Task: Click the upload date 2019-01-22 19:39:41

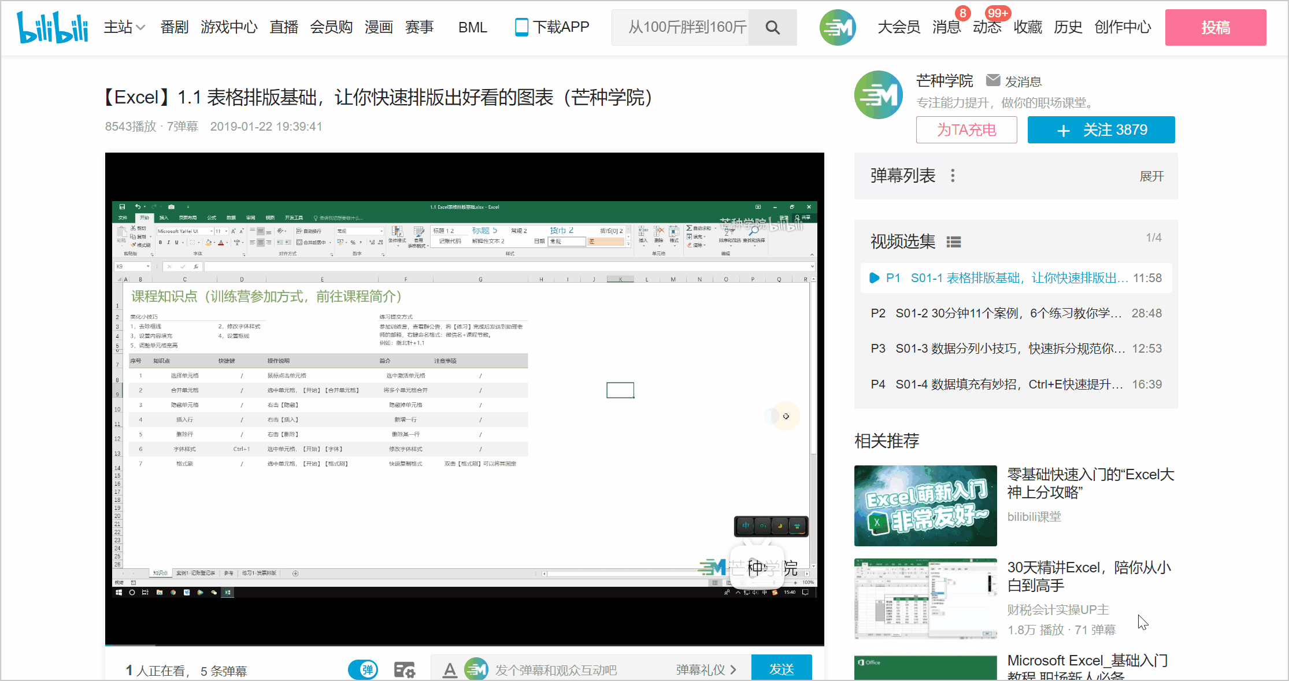Action: [x=266, y=127]
